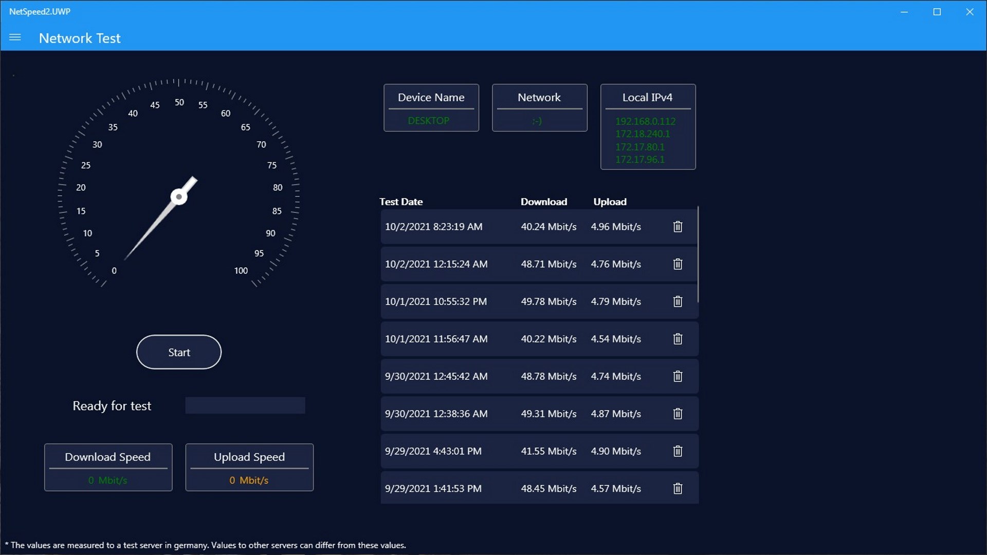
Task: Click the Upload Speed box
Action: (x=249, y=467)
